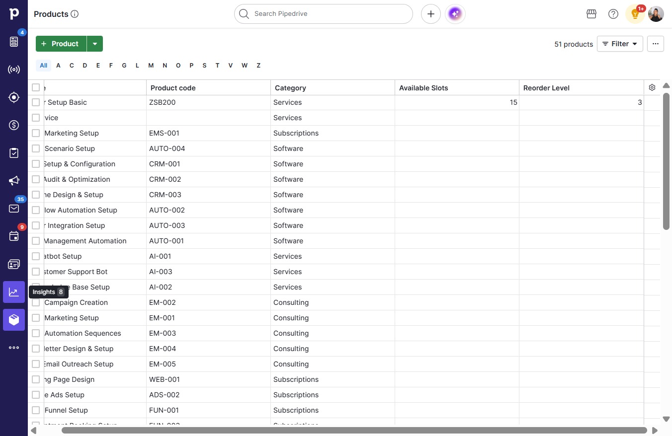This screenshot has height=436, width=672.
Task: Click the quick add plus button
Action: (431, 14)
